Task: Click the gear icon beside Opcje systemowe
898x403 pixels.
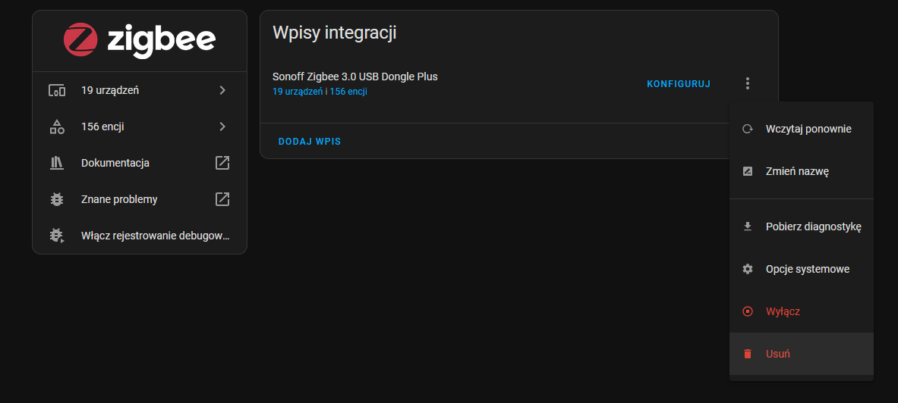Action: [747, 269]
